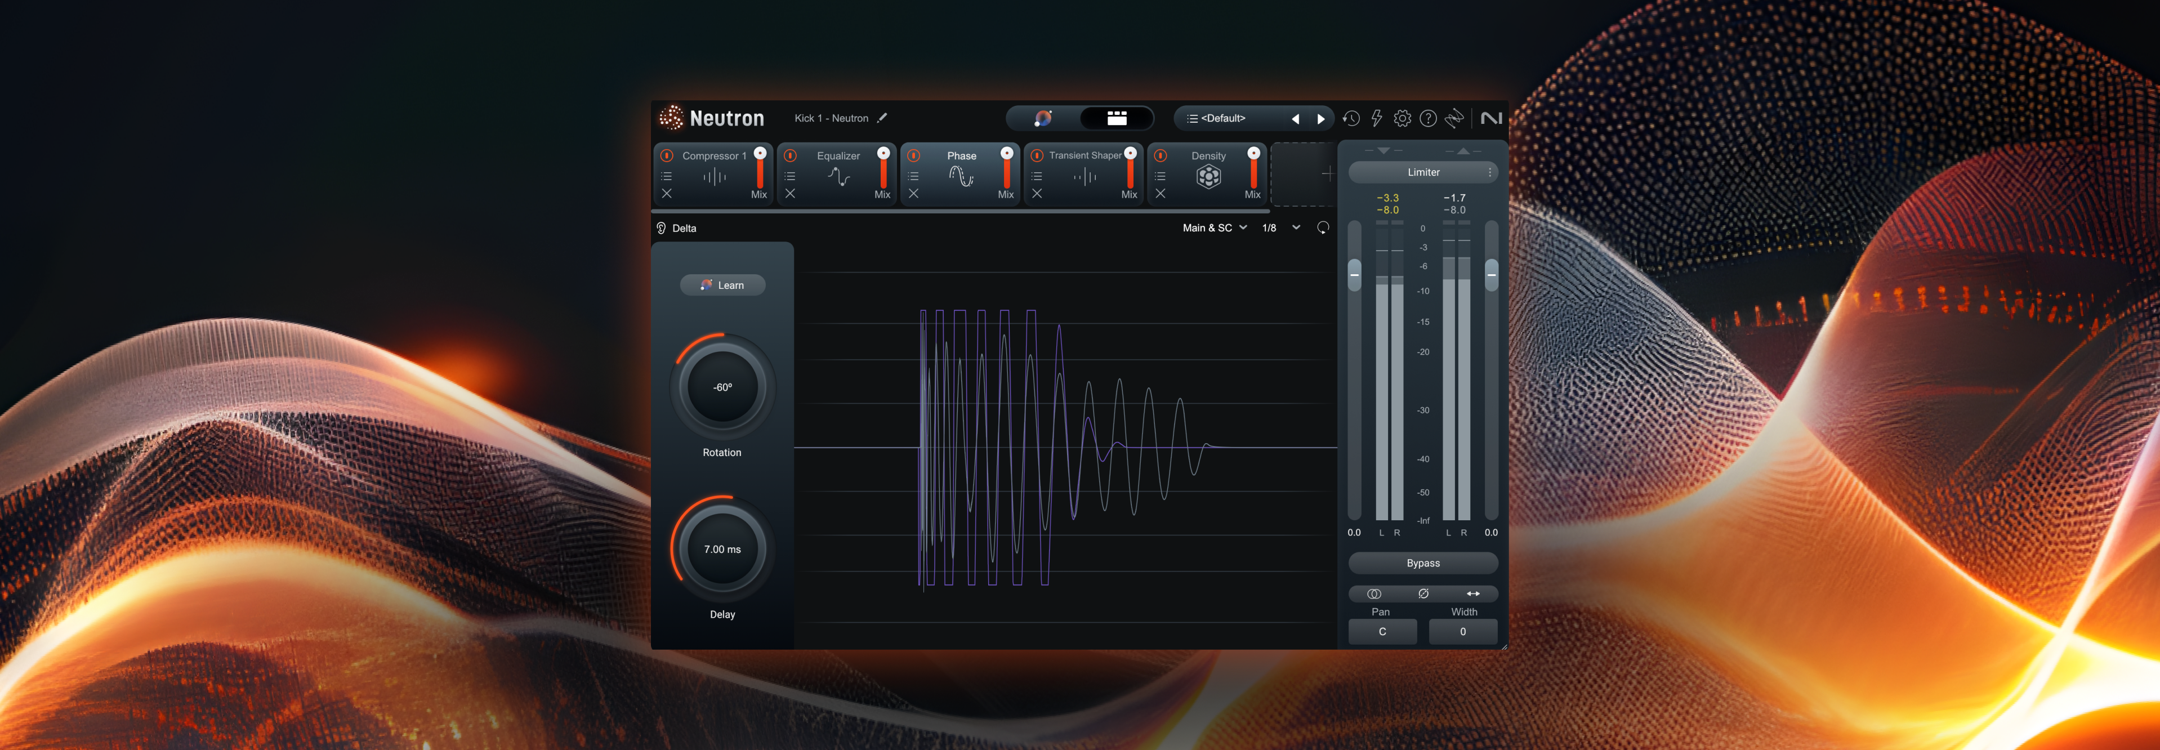Click the Native Instruments NI logo
Screen dimensions: 2160x750
click(1491, 118)
